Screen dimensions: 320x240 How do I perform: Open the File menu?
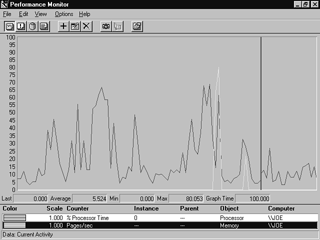coord(7,14)
